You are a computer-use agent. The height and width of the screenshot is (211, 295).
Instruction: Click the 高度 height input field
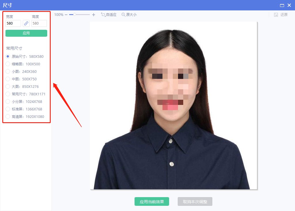(x=39, y=23)
